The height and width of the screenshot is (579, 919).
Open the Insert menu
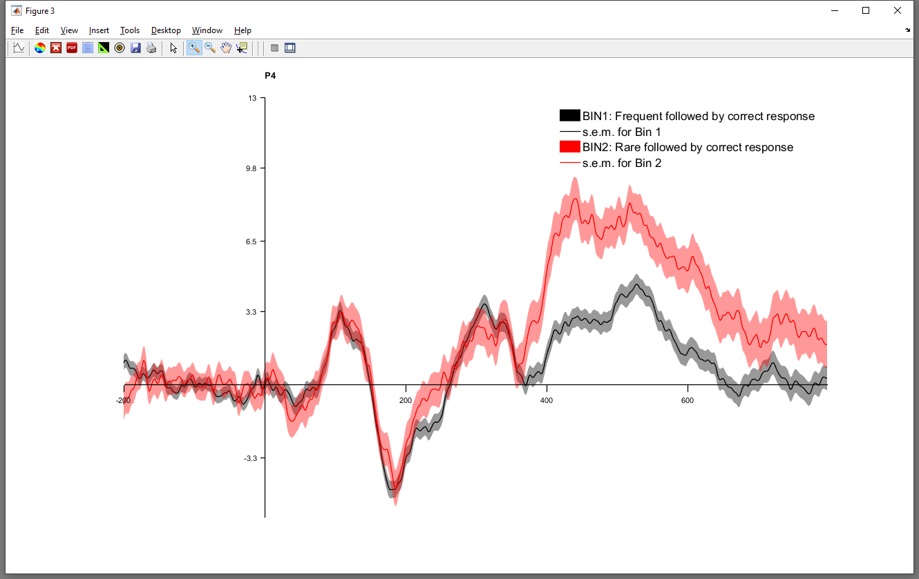[x=99, y=30]
